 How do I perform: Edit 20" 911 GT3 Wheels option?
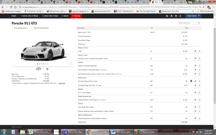coord(195,93)
